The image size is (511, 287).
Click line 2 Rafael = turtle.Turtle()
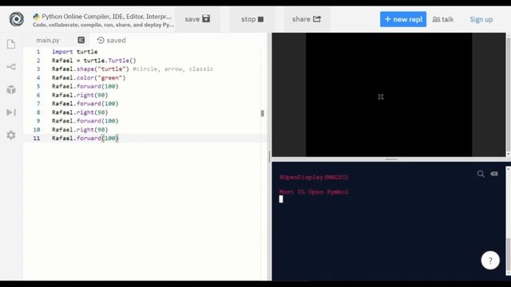coord(94,61)
